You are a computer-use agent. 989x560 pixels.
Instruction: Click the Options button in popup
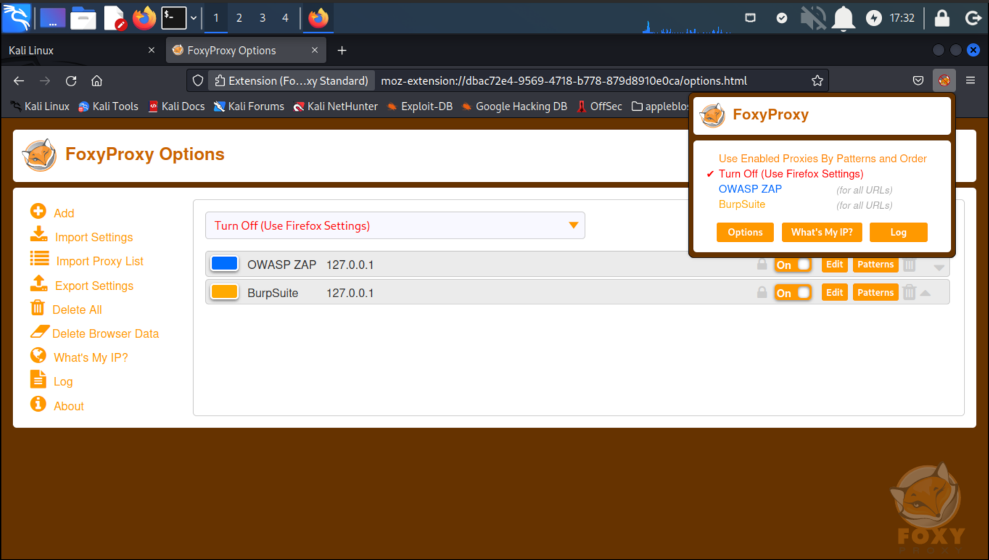(x=745, y=232)
